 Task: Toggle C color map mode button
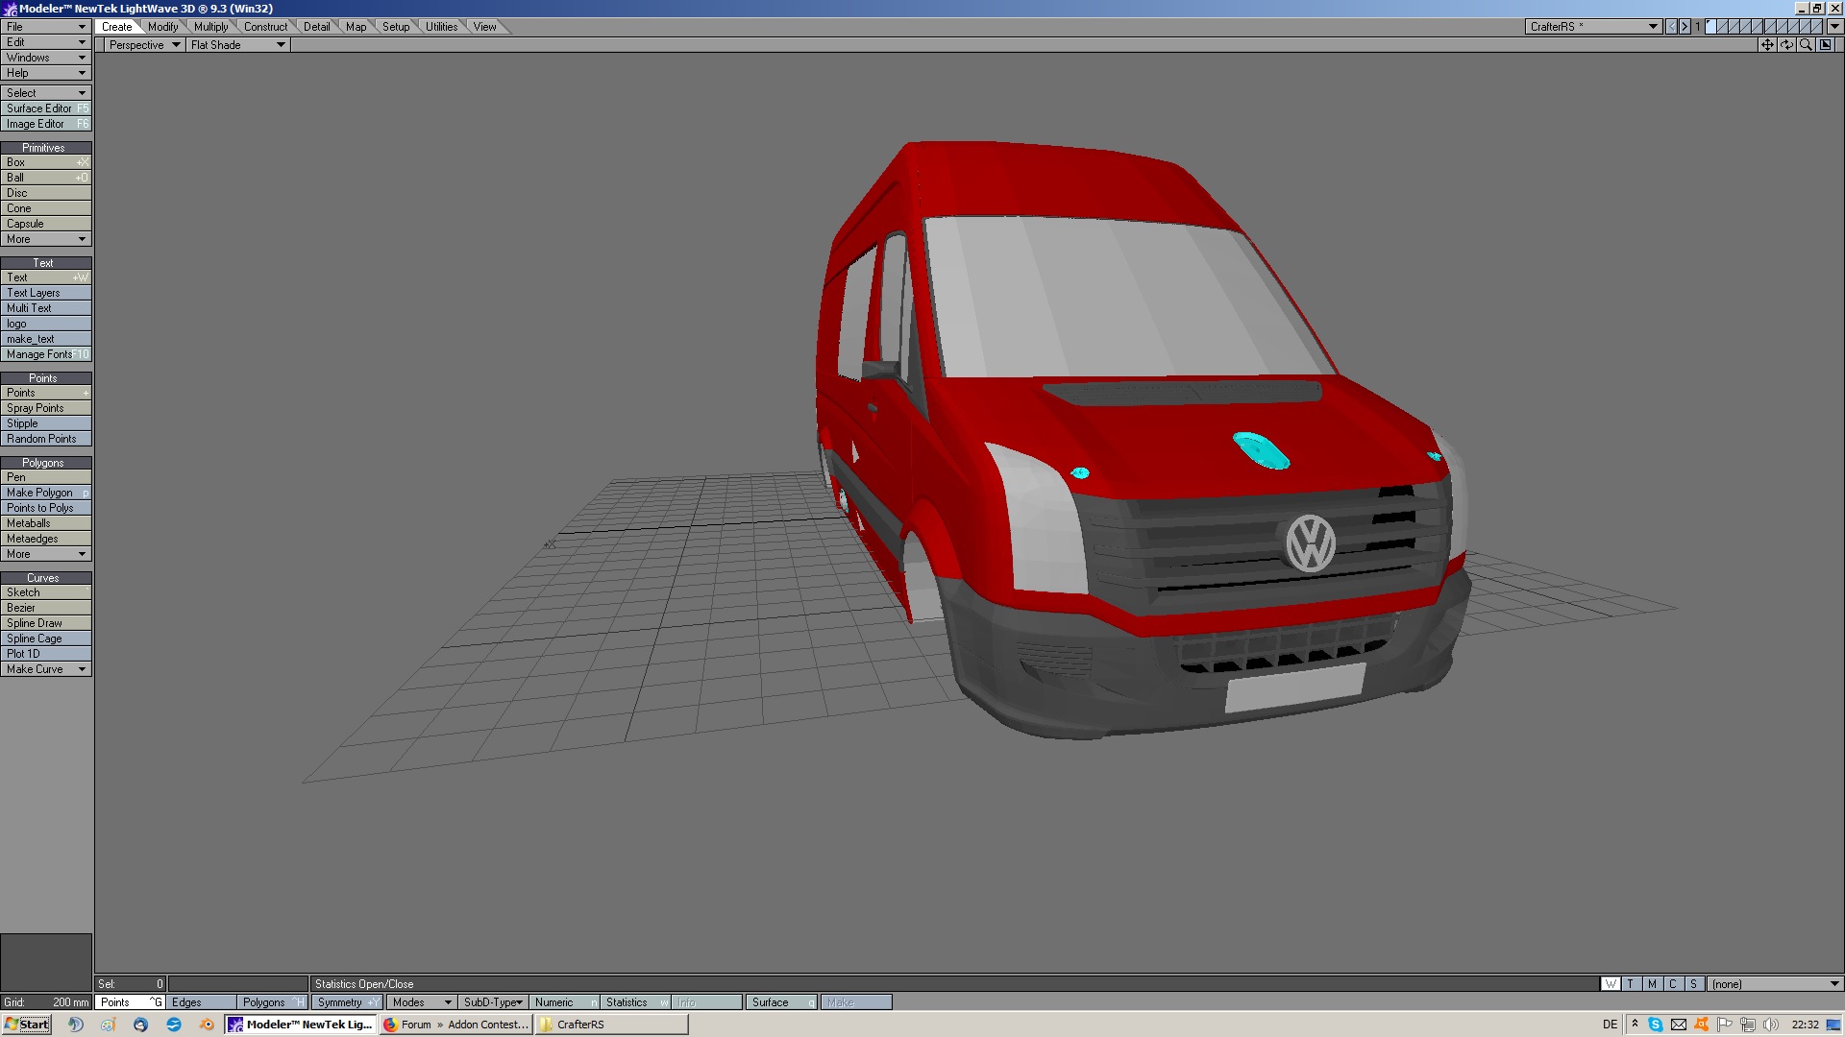1674,984
